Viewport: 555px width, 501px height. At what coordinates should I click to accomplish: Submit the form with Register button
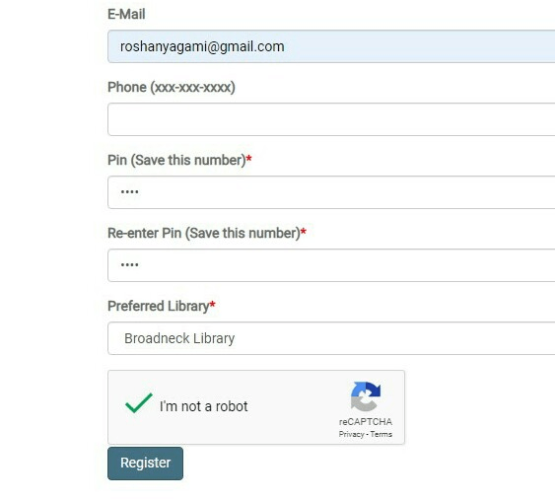tap(145, 464)
